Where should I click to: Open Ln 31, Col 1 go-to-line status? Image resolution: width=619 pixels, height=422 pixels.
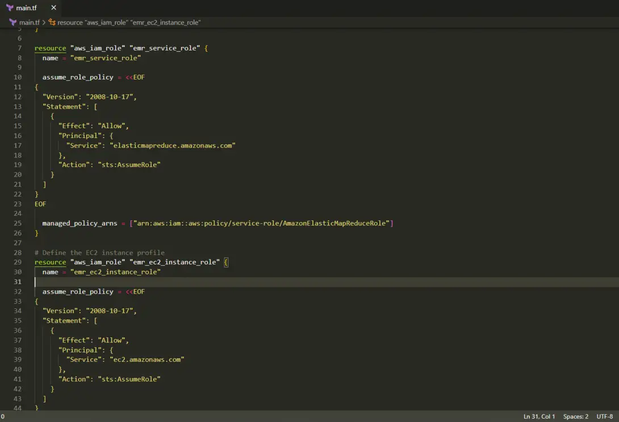539,416
